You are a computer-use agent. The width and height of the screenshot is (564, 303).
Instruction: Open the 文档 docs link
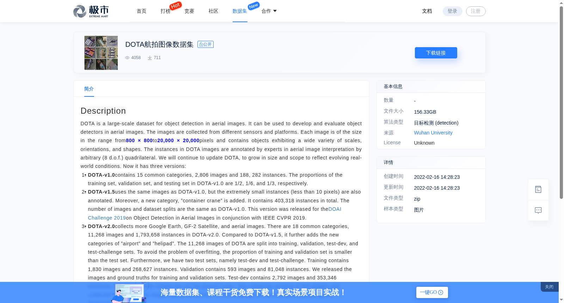coord(427,11)
